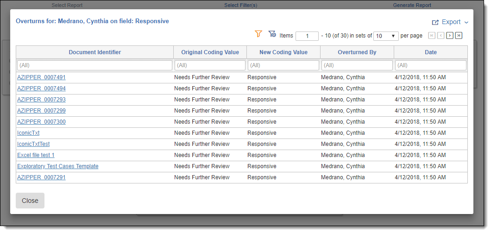Open the Export dropdown menu
Screen dimensions: 491x233
pos(450,22)
